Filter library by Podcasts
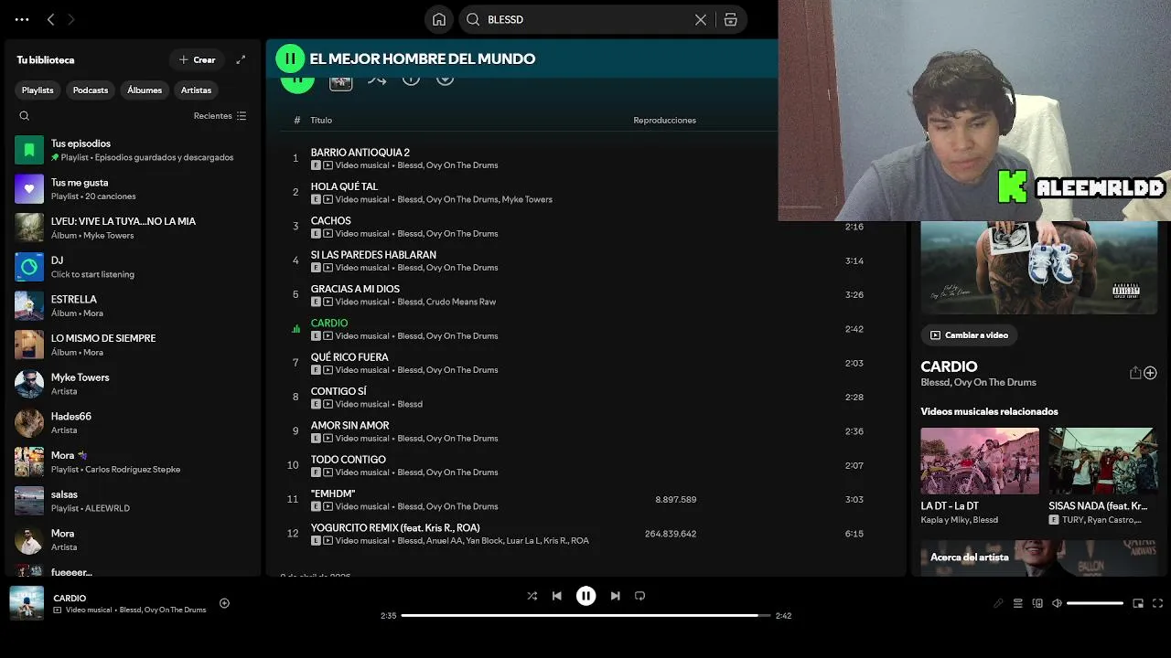 tap(91, 90)
